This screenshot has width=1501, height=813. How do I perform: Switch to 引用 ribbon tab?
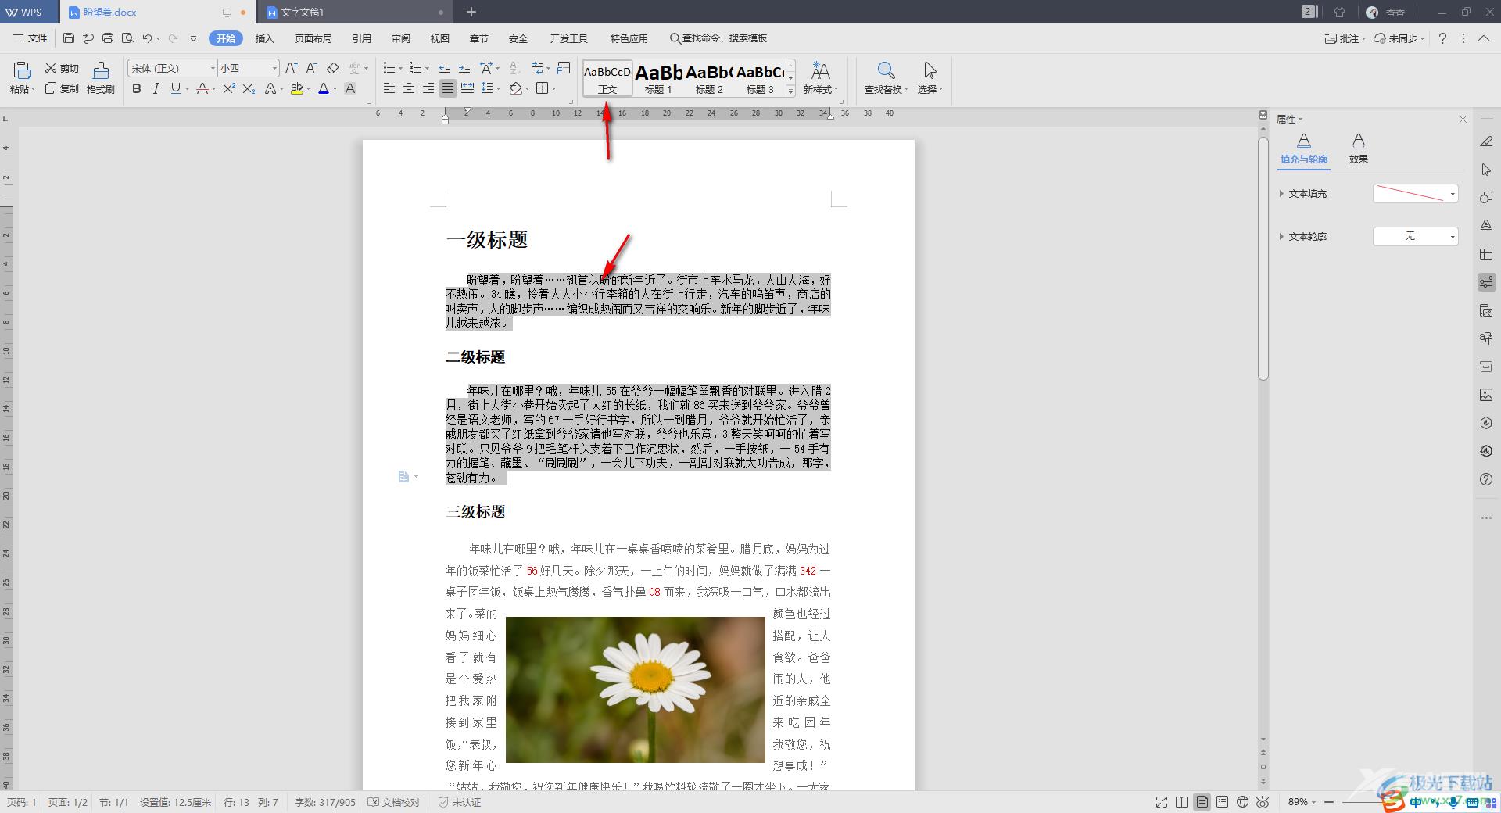[361, 38]
